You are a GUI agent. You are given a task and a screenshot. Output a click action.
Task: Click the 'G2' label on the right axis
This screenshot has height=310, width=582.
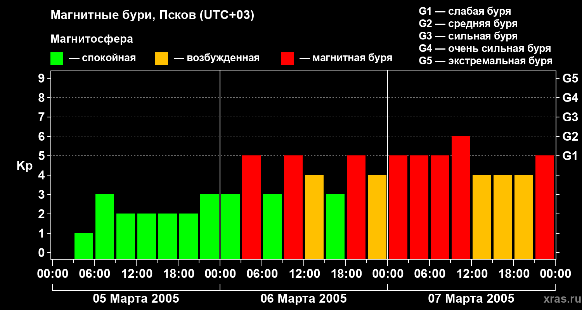[x=570, y=136]
